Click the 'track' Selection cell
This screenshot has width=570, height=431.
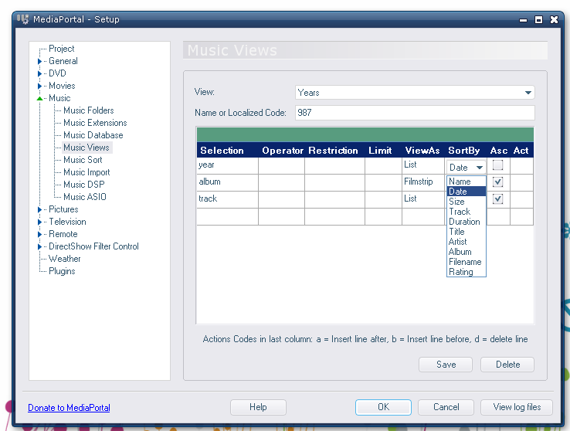tap(228, 199)
